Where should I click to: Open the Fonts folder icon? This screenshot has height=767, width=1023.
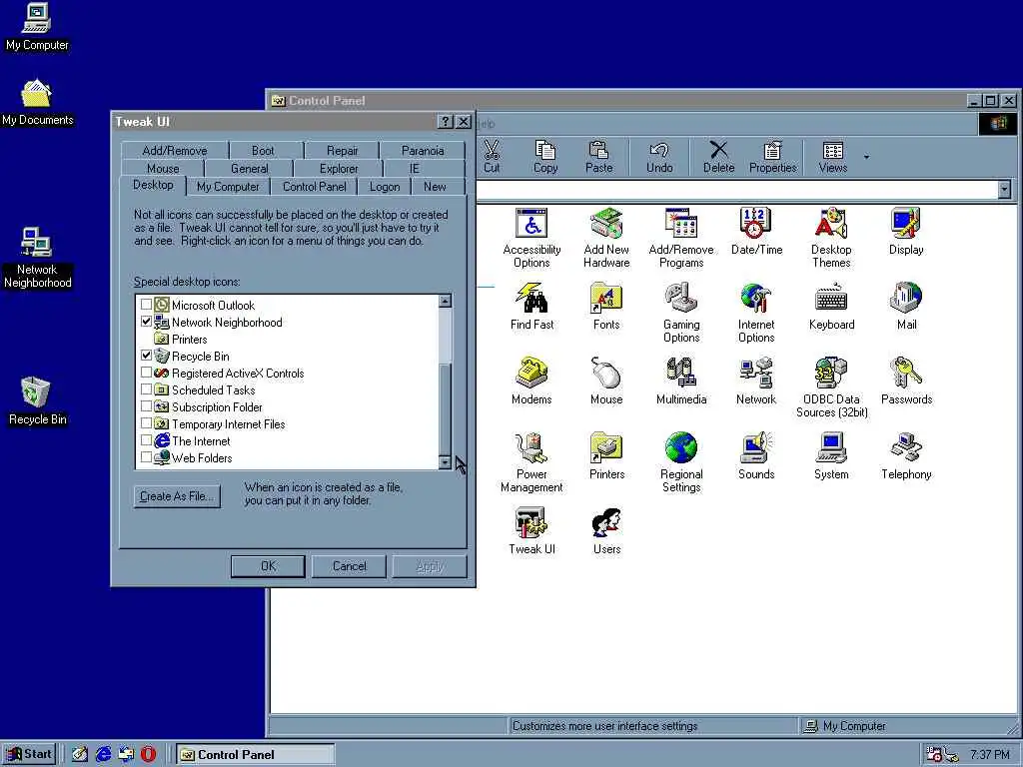(x=606, y=307)
